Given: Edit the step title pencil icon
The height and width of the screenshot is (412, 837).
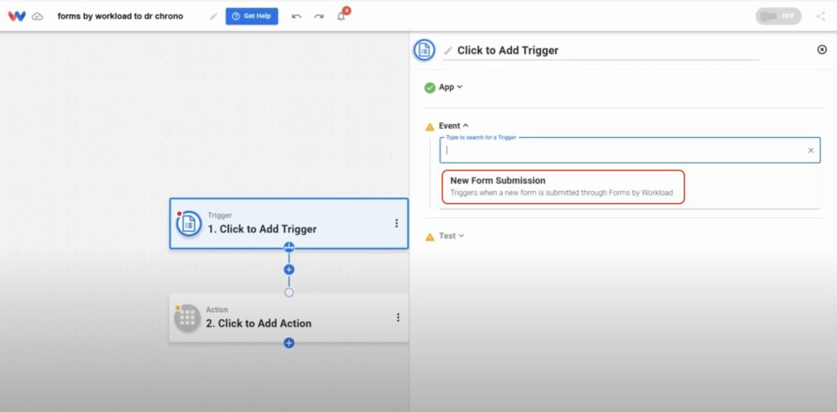Looking at the screenshot, I should point(449,51).
